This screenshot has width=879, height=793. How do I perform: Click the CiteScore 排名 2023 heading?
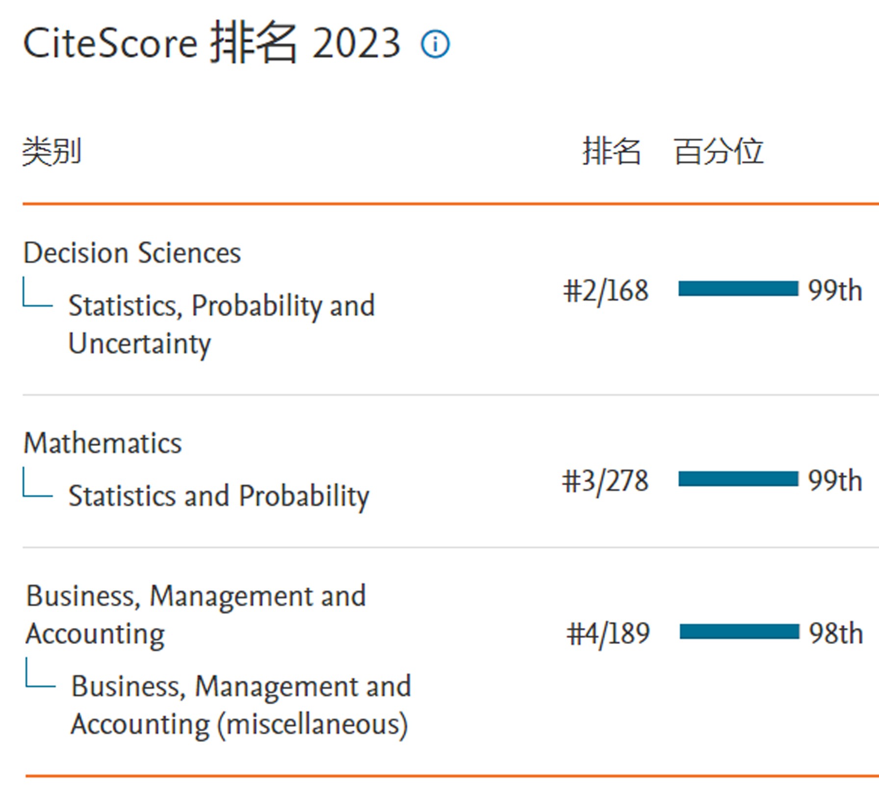[211, 44]
